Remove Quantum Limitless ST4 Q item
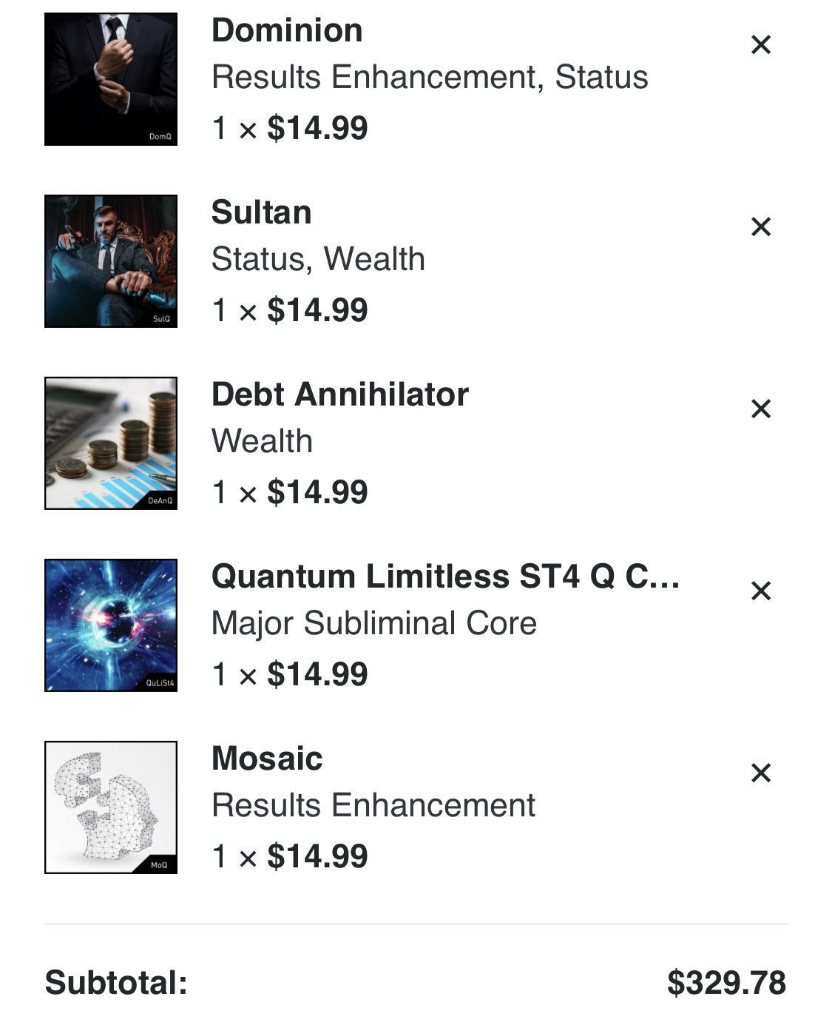 click(x=761, y=591)
